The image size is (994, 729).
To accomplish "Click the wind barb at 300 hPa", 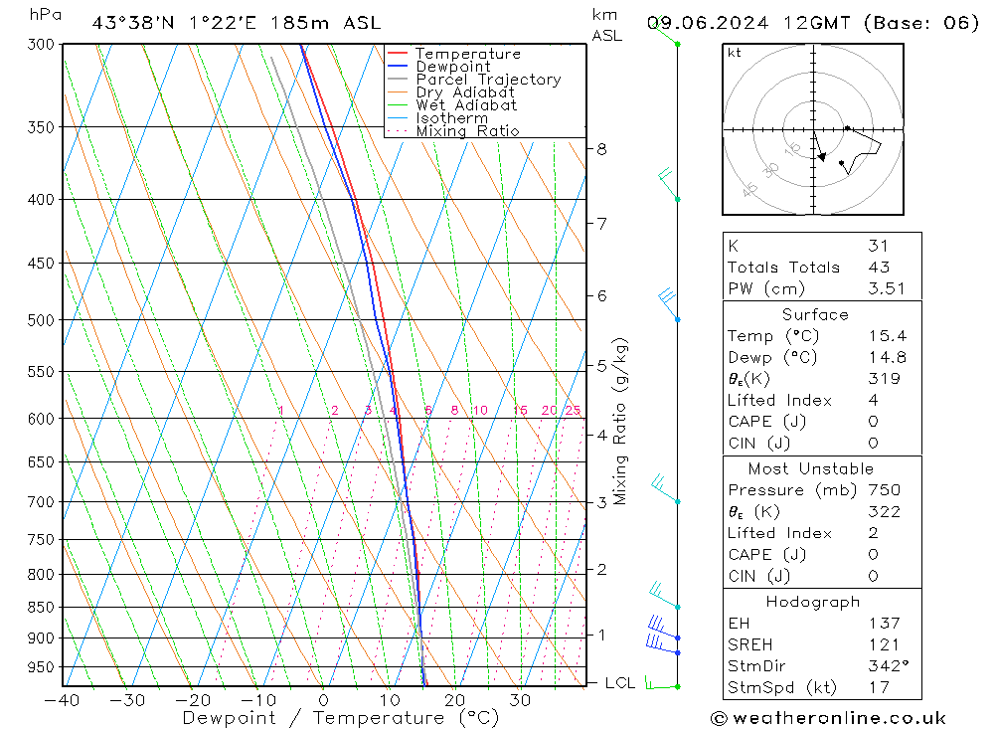I will click(x=664, y=33).
